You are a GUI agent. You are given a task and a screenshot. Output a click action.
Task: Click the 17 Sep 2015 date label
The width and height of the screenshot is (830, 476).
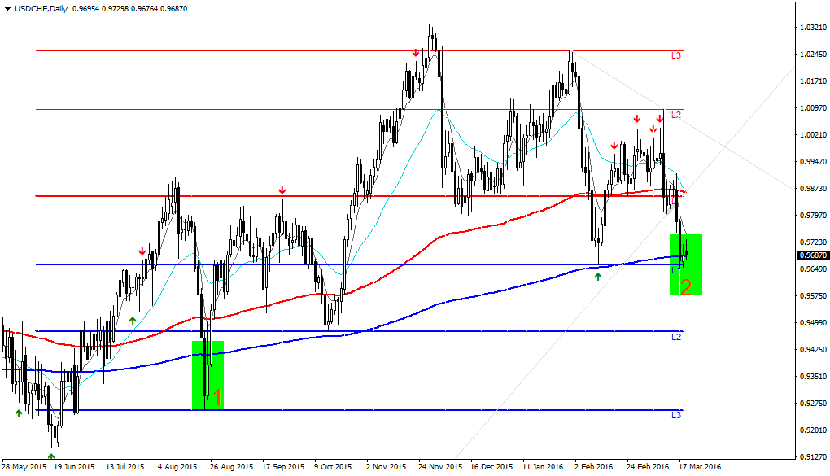284,467
